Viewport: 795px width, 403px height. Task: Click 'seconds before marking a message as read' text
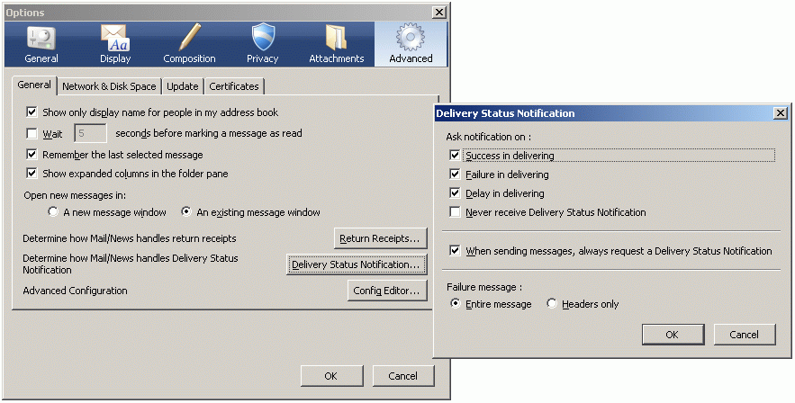(209, 133)
